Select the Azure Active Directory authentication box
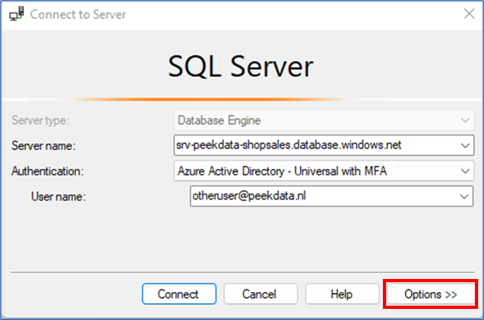 [x=324, y=171]
